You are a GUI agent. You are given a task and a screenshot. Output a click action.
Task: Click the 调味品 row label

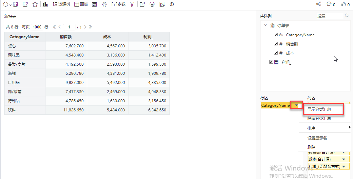(14, 55)
